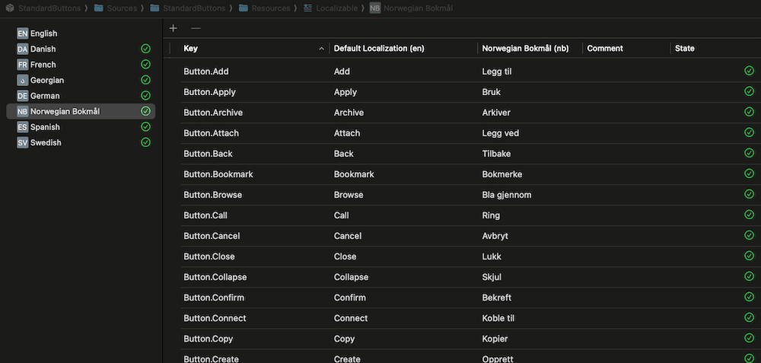Viewport: 761px width, 363px height.
Task: Click Spanish completion checkmark in sidebar
Action: coord(145,126)
